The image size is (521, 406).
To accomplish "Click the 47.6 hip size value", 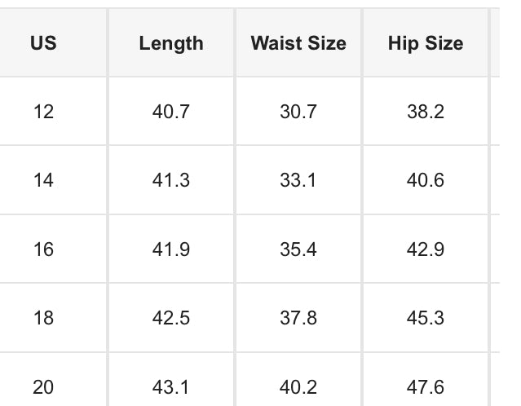I will [426, 386].
